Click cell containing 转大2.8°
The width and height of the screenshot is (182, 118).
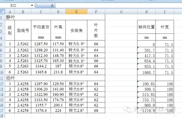point(76,110)
